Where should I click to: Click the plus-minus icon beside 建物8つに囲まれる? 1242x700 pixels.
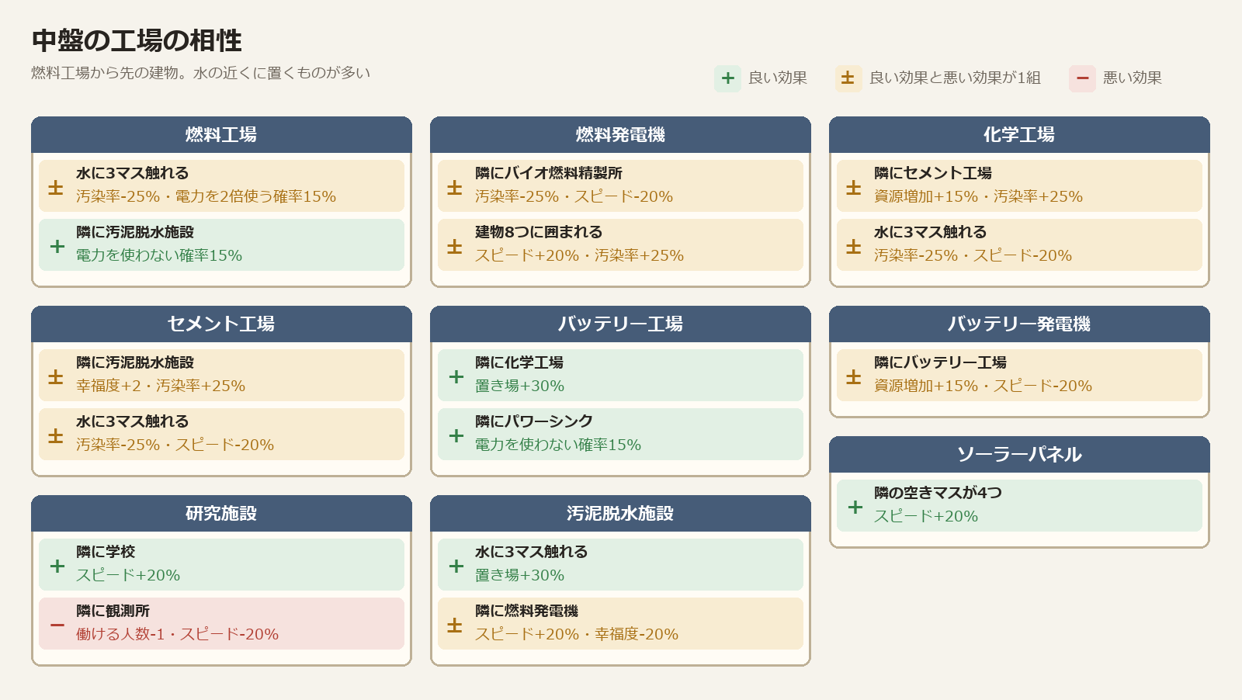pos(455,246)
